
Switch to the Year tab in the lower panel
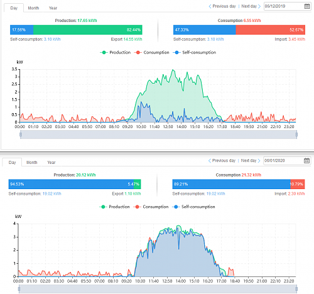51,162
